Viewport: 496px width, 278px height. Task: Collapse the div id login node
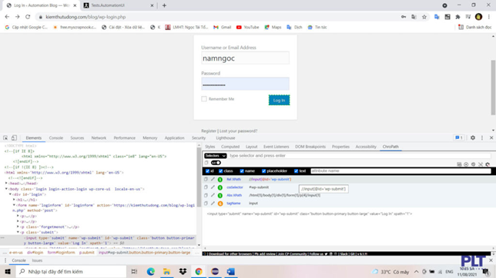tap(10, 194)
